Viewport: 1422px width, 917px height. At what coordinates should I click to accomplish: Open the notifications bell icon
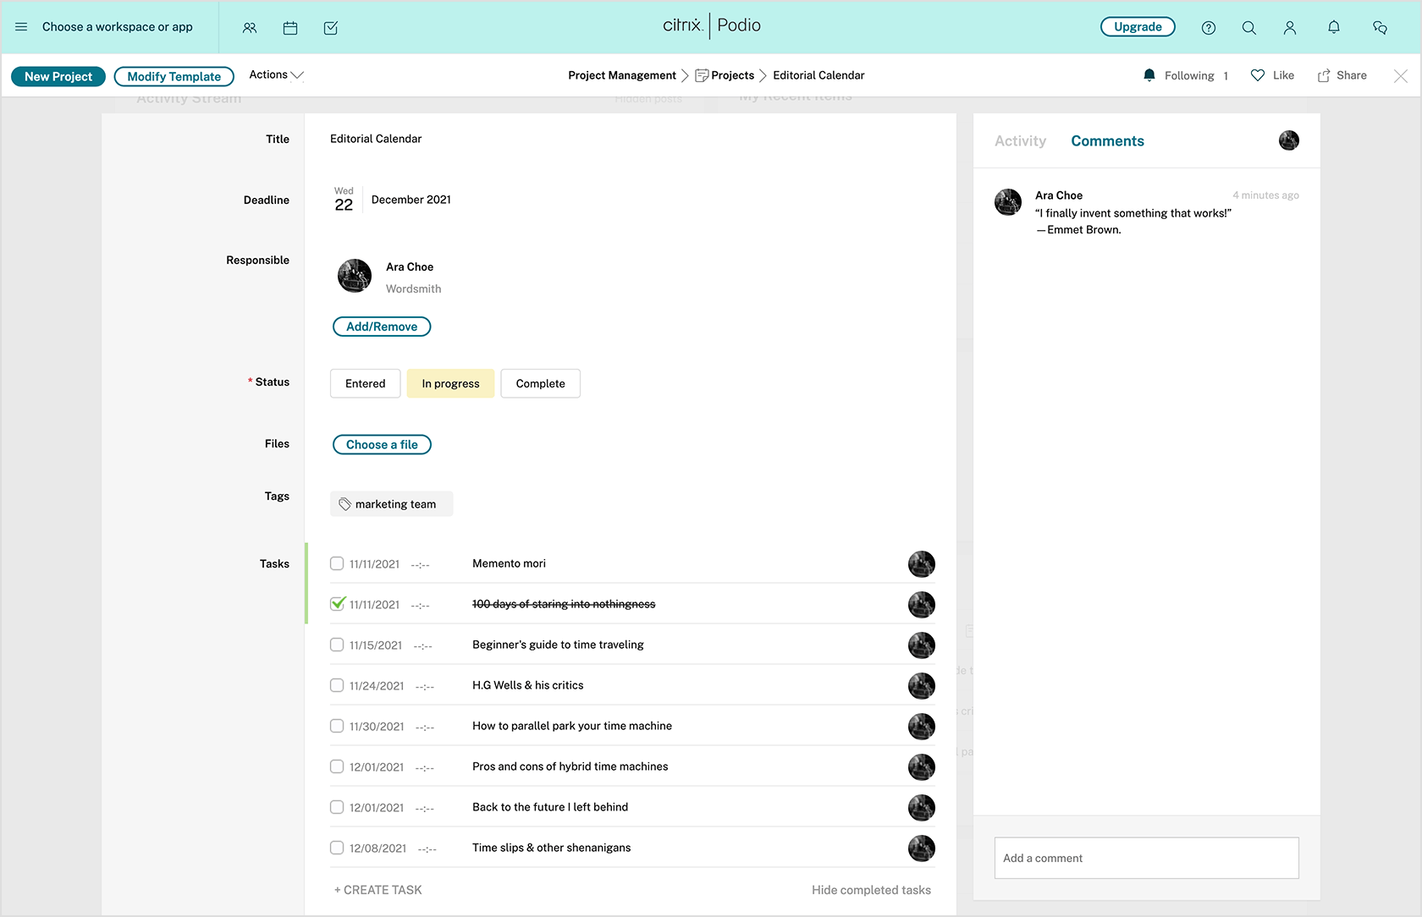coord(1333,28)
